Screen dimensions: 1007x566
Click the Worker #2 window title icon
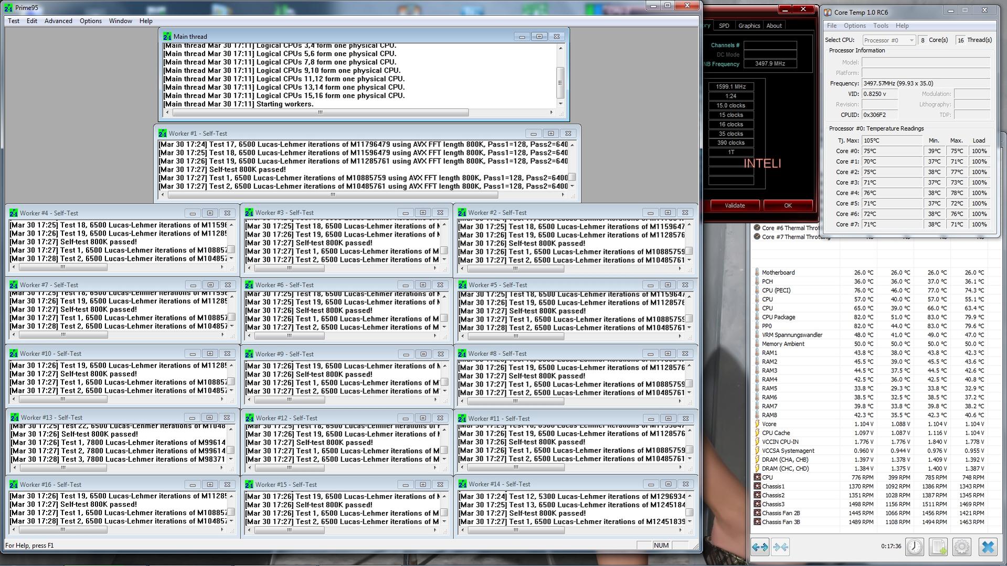(x=462, y=212)
